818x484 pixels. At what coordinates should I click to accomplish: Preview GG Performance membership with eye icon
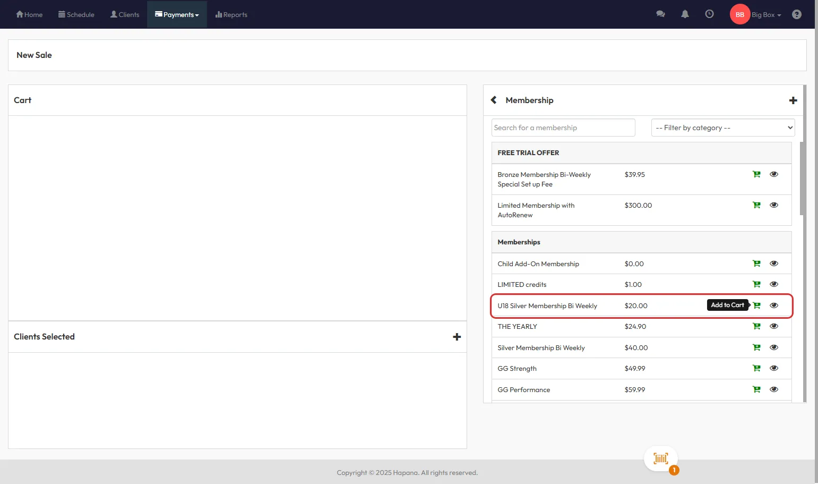tap(774, 389)
